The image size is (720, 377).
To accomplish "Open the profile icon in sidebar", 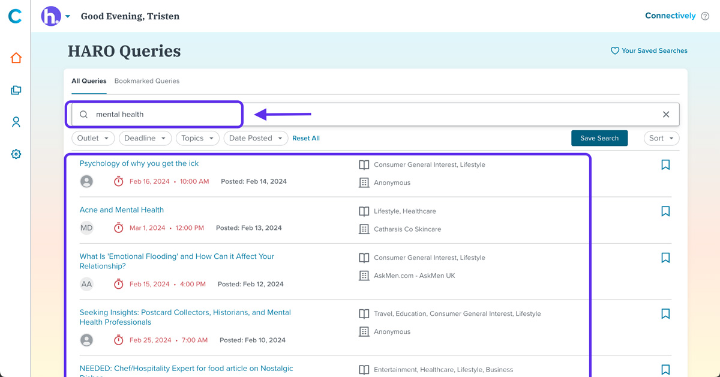I will click(x=16, y=122).
